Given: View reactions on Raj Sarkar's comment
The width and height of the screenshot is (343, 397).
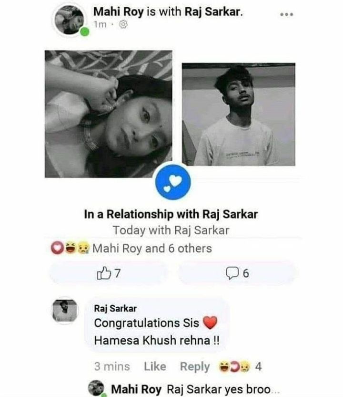Looking at the screenshot, I should point(234,366).
